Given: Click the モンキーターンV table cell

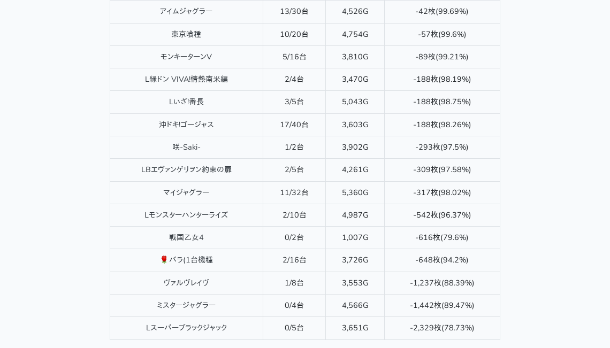Looking at the screenshot, I should tap(186, 57).
